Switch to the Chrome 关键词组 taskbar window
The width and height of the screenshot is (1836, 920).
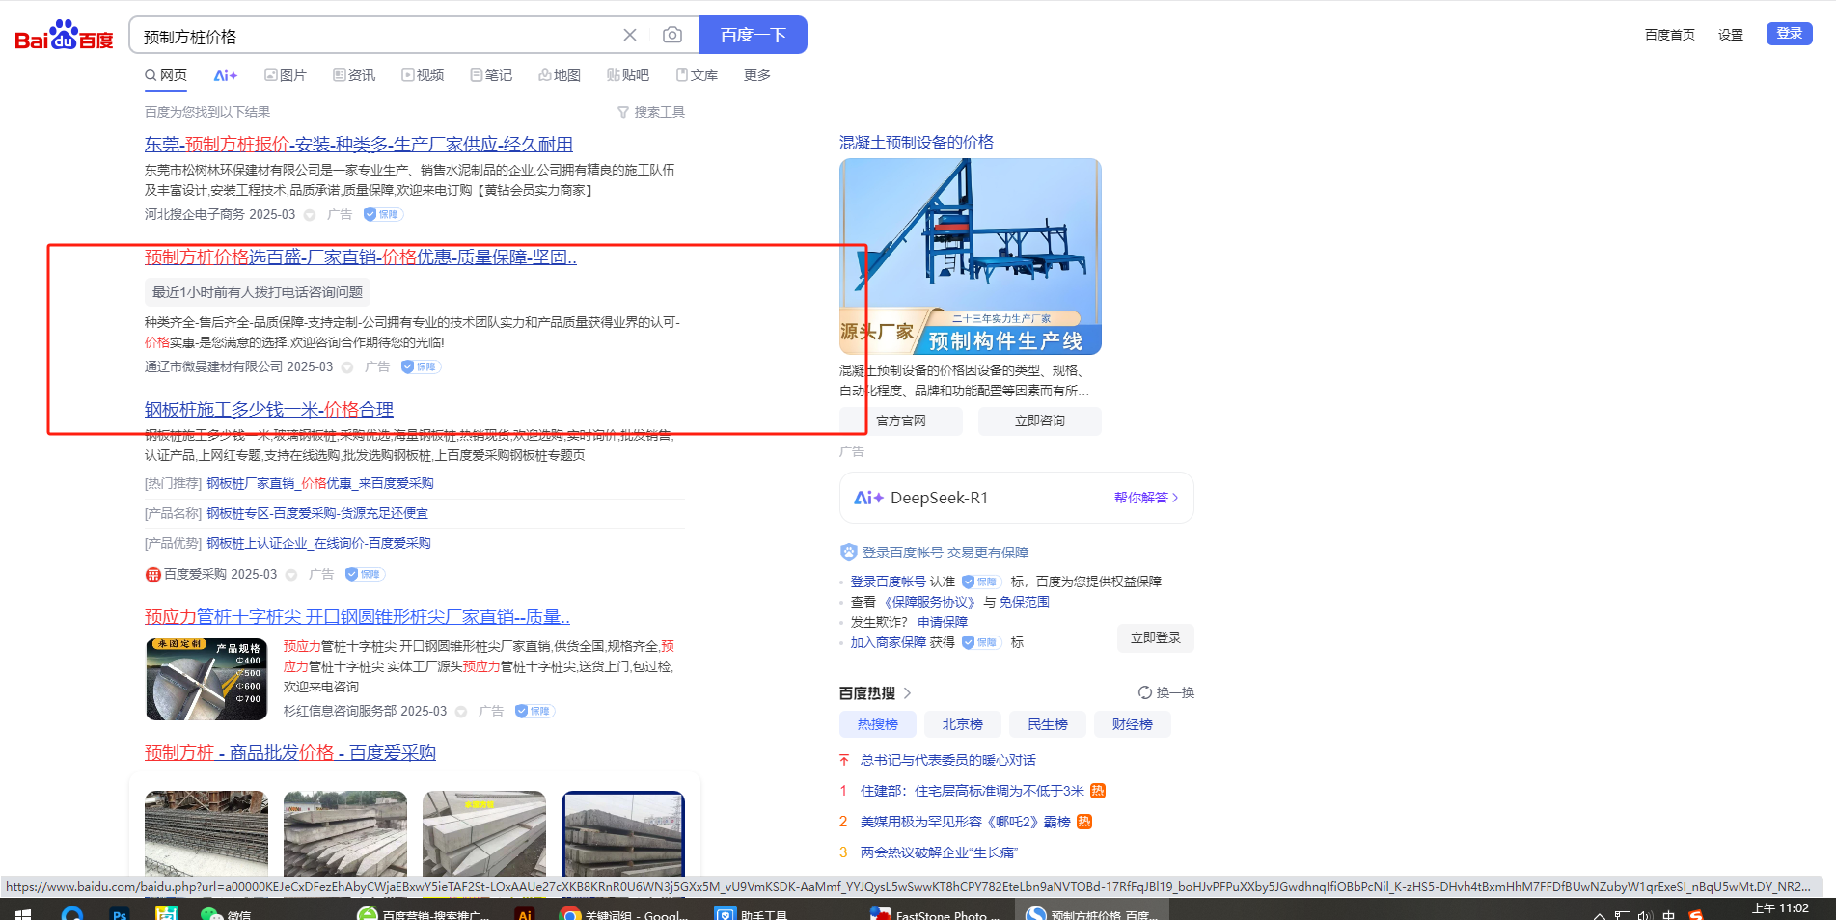click(623, 913)
